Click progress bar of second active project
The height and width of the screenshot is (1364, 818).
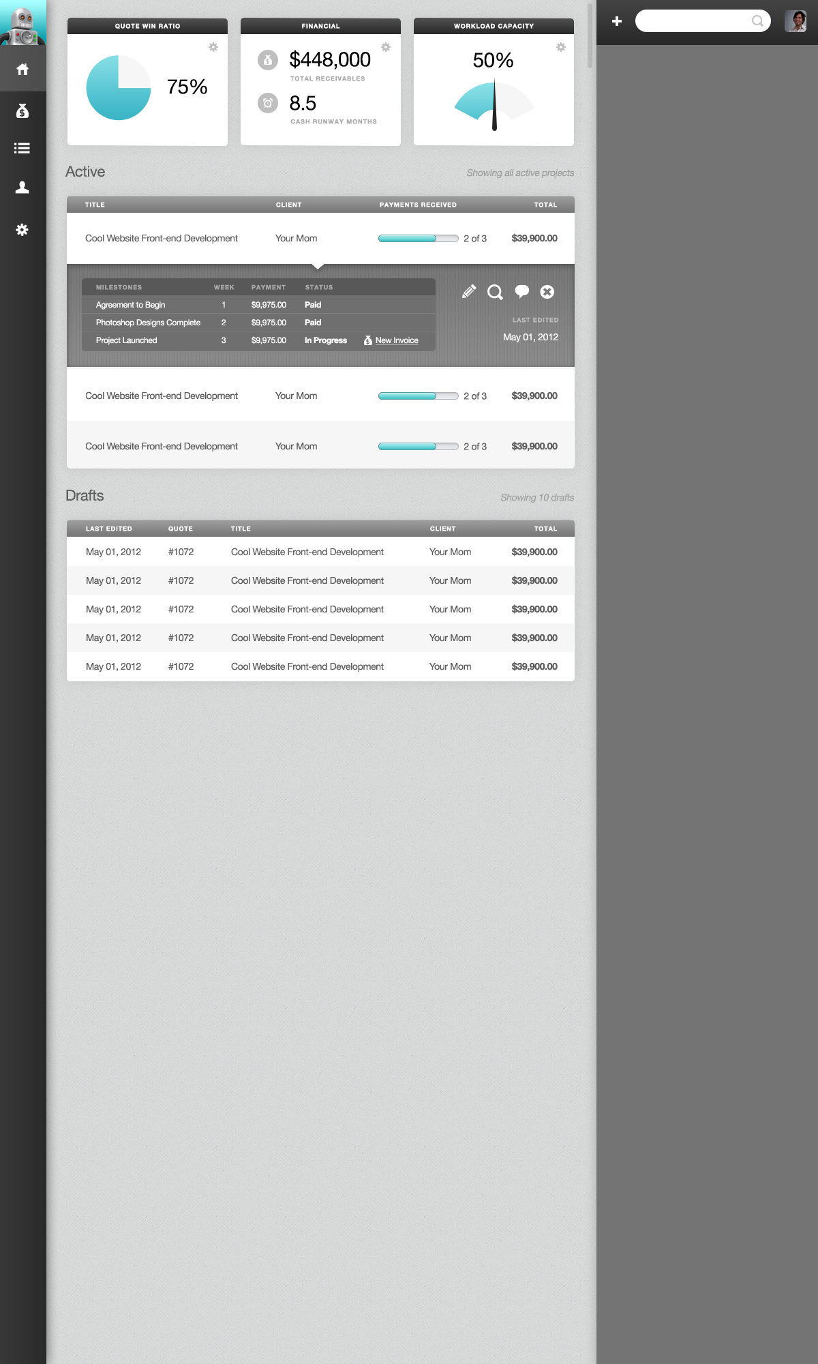tap(419, 396)
